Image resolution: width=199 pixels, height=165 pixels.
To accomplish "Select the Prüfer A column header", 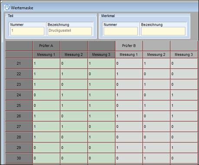I will coord(46,46).
